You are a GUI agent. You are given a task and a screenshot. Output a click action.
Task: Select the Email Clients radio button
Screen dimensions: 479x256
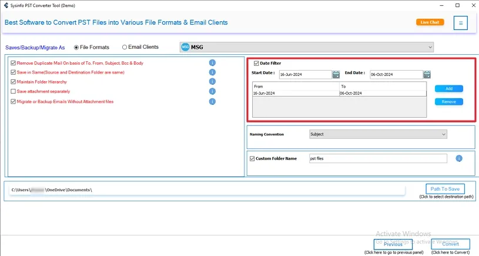(125, 47)
